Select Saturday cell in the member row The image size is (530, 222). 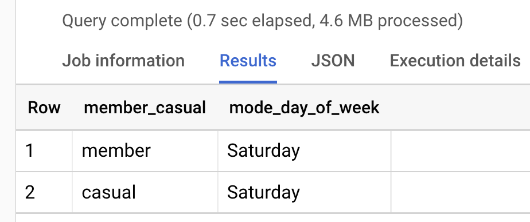(x=304, y=150)
